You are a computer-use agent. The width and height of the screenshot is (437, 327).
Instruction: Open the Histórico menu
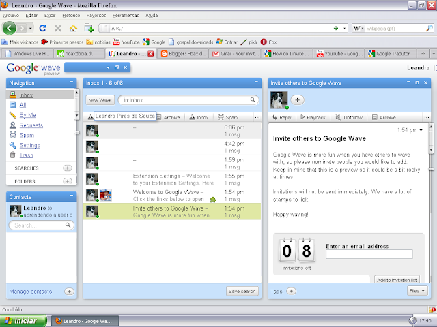point(71,15)
